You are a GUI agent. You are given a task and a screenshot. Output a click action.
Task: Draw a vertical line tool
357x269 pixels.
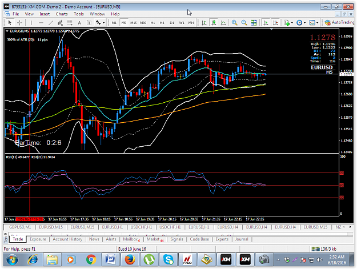click(x=31, y=22)
